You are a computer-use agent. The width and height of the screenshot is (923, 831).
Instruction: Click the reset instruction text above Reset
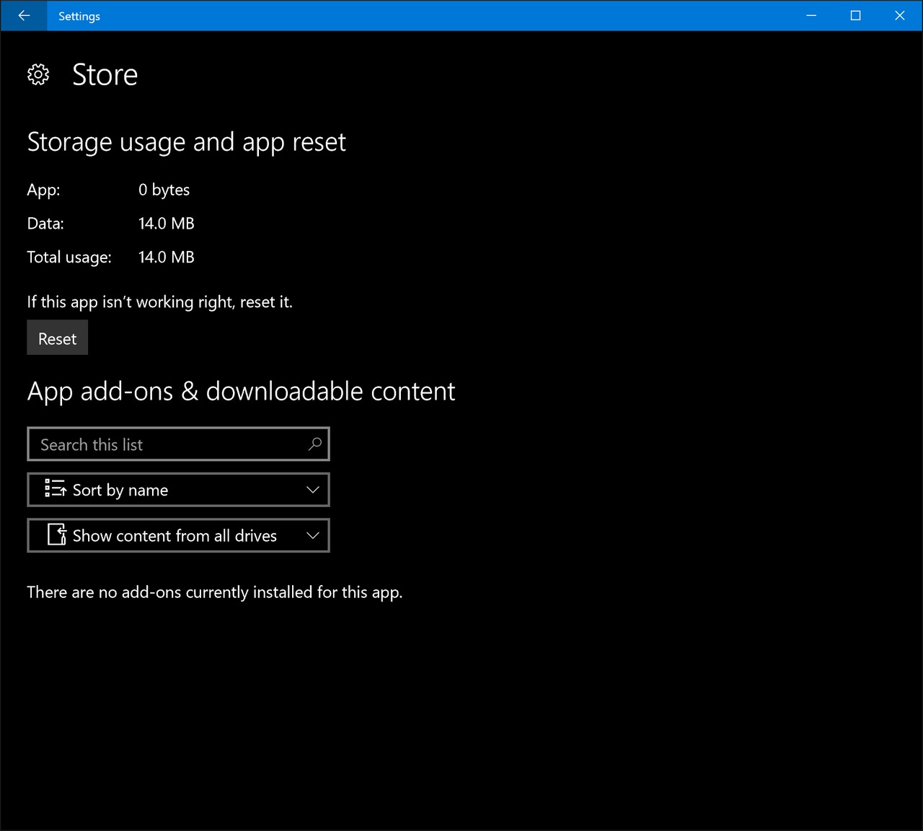[159, 302]
